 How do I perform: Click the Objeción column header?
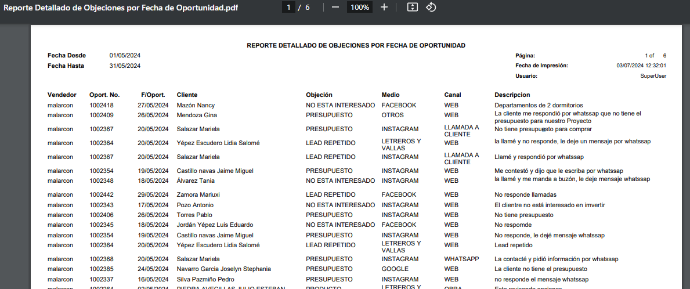coord(319,95)
